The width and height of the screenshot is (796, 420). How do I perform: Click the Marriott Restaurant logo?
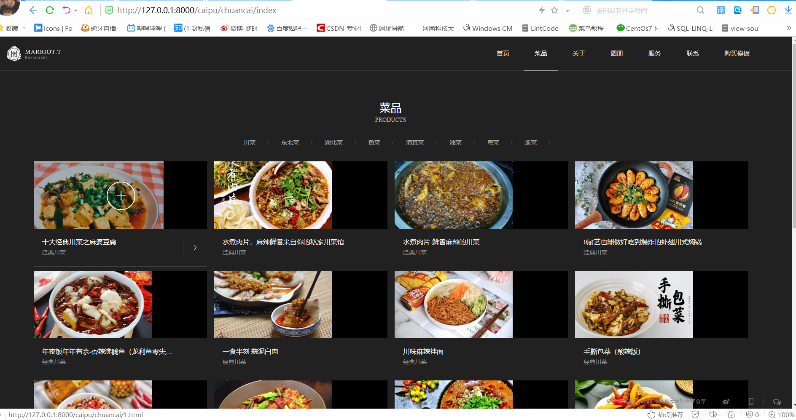point(34,54)
